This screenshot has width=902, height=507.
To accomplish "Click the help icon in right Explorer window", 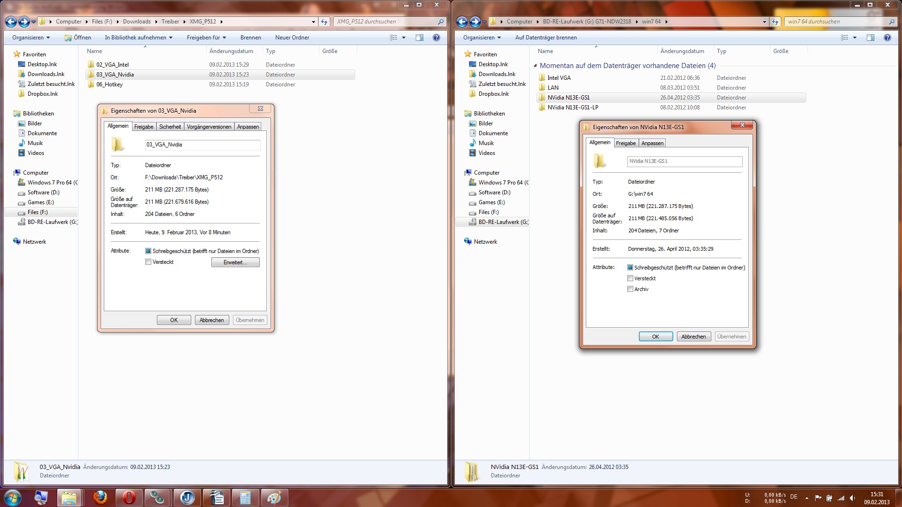I will [x=887, y=38].
